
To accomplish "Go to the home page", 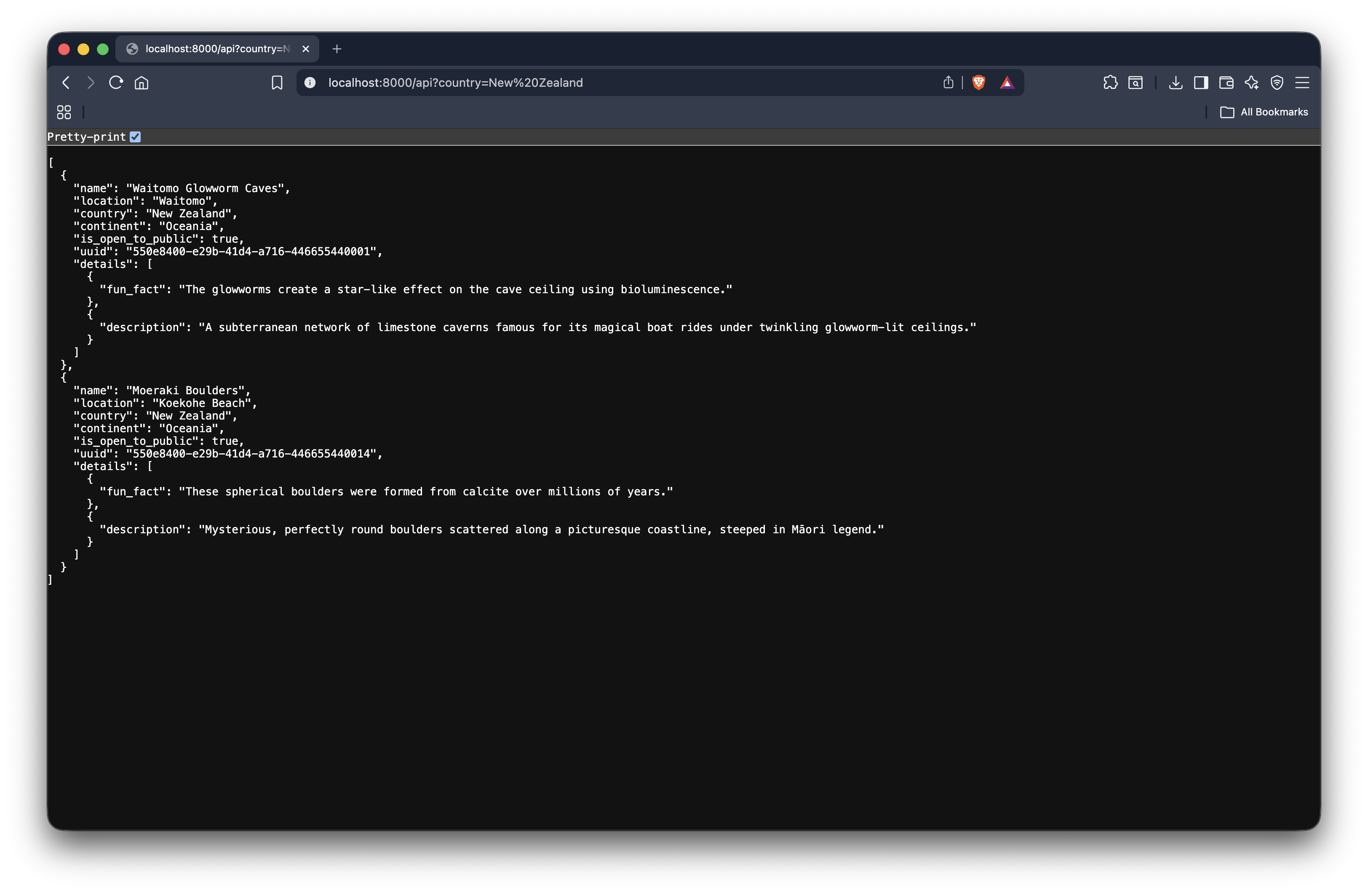I will (142, 83).
